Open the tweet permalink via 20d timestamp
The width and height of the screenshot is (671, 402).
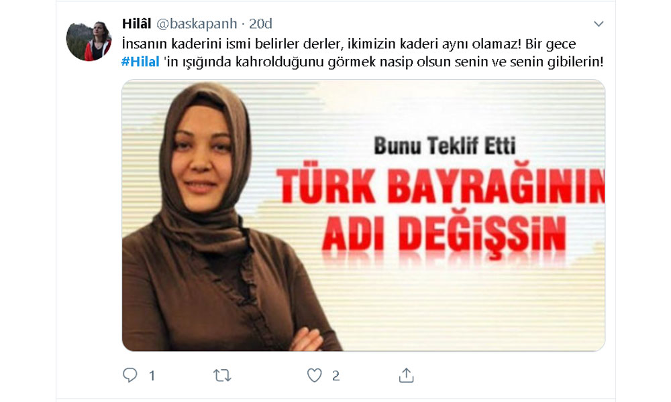pyautogui.click(x=260, y=24)
